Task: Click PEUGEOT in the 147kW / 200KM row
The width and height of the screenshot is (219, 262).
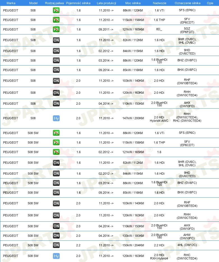Action: point(11,118)
